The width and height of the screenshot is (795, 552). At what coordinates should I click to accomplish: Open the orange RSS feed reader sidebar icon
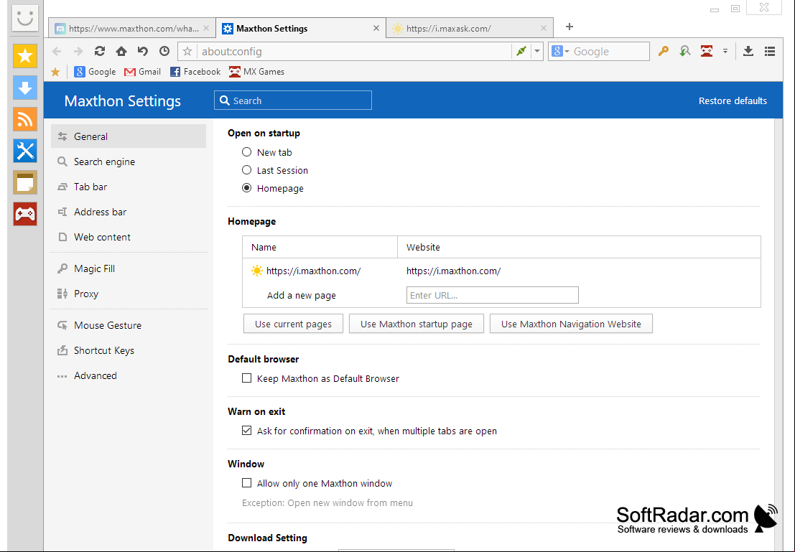[25, 119]
